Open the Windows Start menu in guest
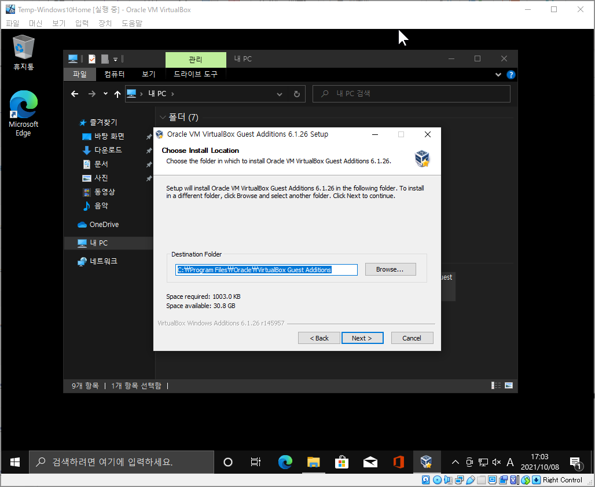Viewport: 595px width, 487px height. (x=15, y=462)
